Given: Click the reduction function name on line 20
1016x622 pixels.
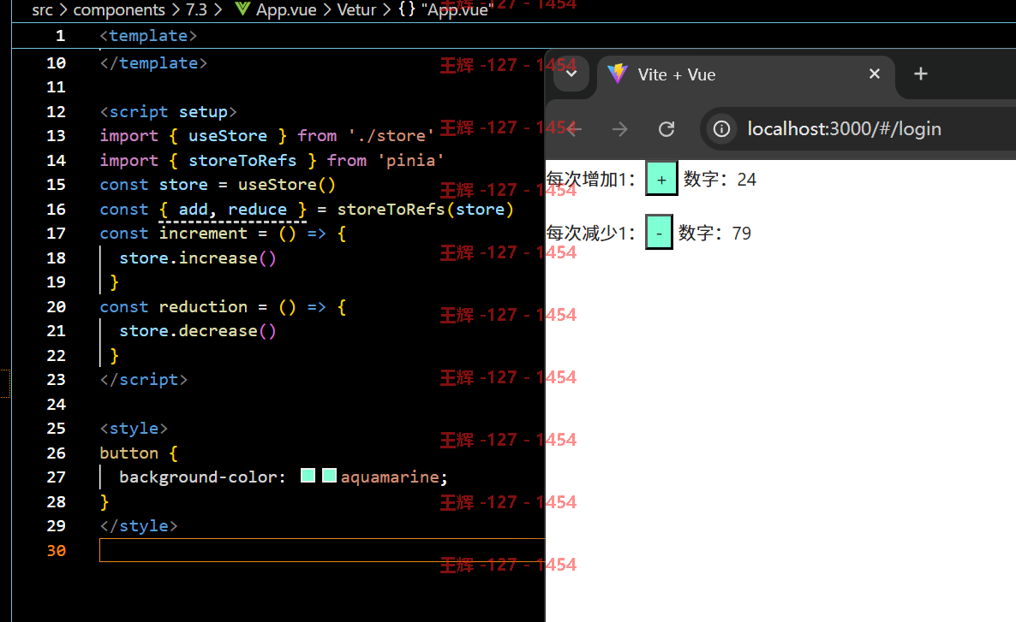Looking at the screenshot, I should pos(204,306).
